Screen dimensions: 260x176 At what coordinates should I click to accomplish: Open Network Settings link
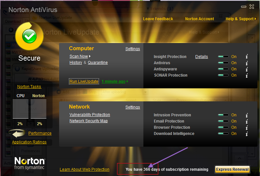coord(133,107)
